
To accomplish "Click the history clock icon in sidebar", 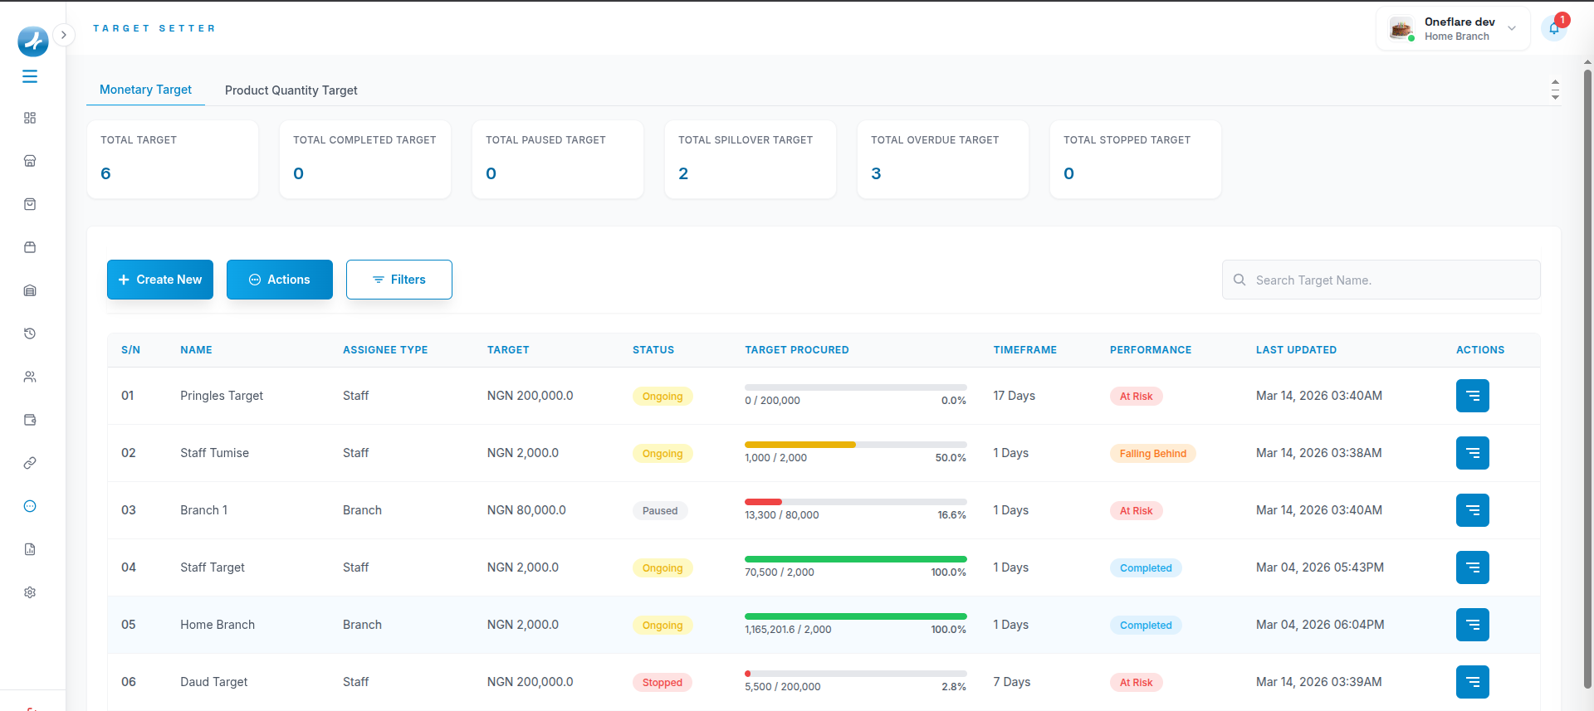I will click(x=30, y=334).
